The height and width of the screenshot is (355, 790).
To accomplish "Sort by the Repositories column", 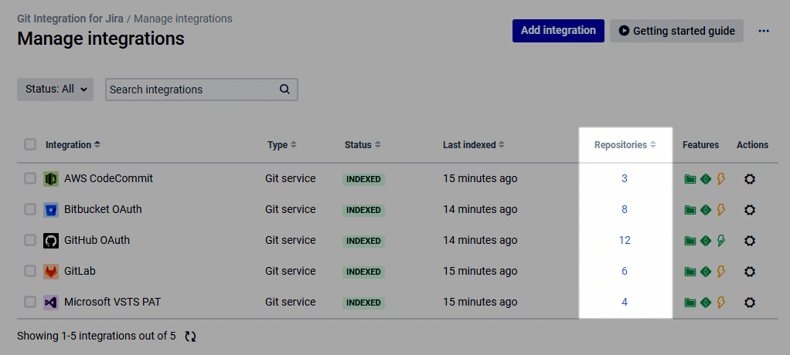I will [x=625, y=145].
